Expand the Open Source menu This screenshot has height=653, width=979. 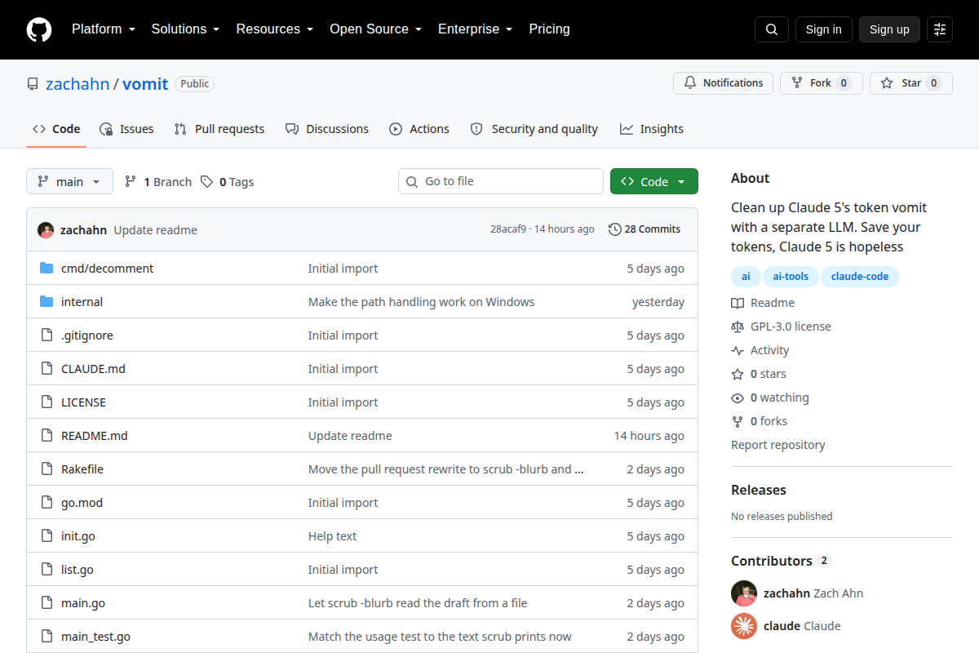pyautogui.click(x=375, y=29)
